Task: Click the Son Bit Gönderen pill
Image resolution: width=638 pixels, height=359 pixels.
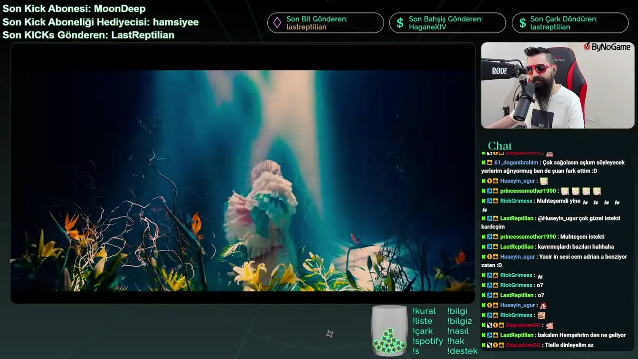Action: click(325, 23)
